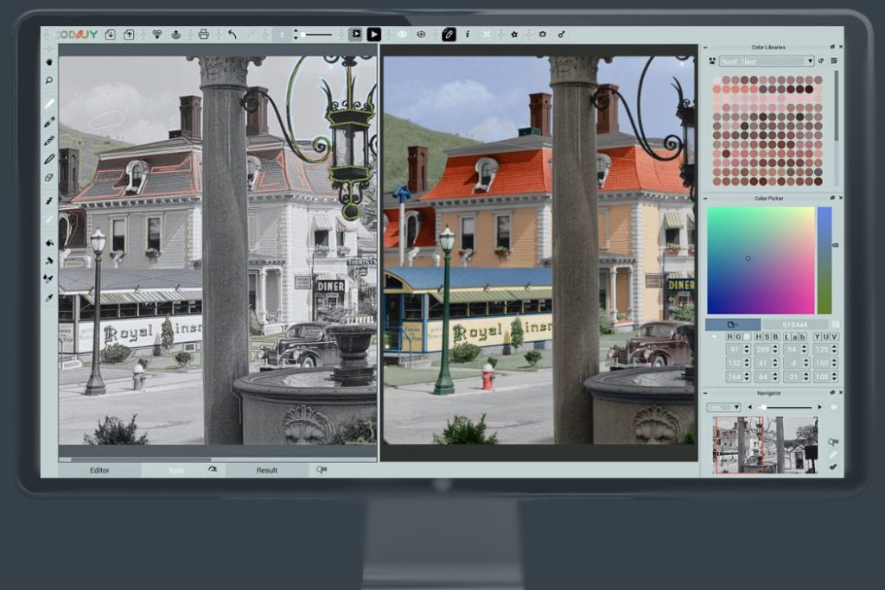Switch to the Result view tab
This screenshot has height=590, width=885.
point(267,470)
